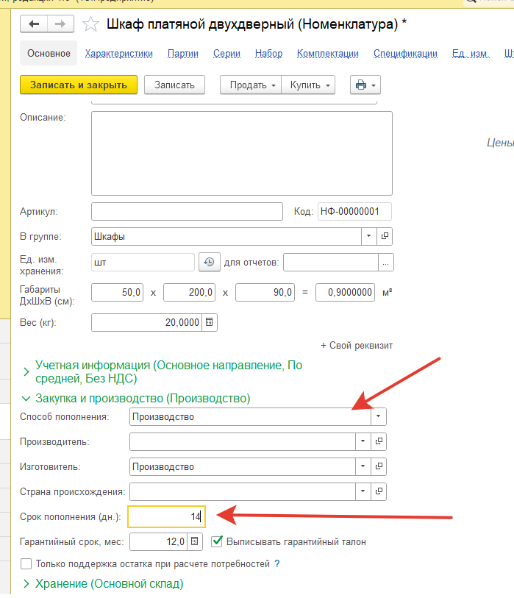This screenshot has height=598, width=514.
Task: Open the Производитель item form icon
Action: [379, 441]
